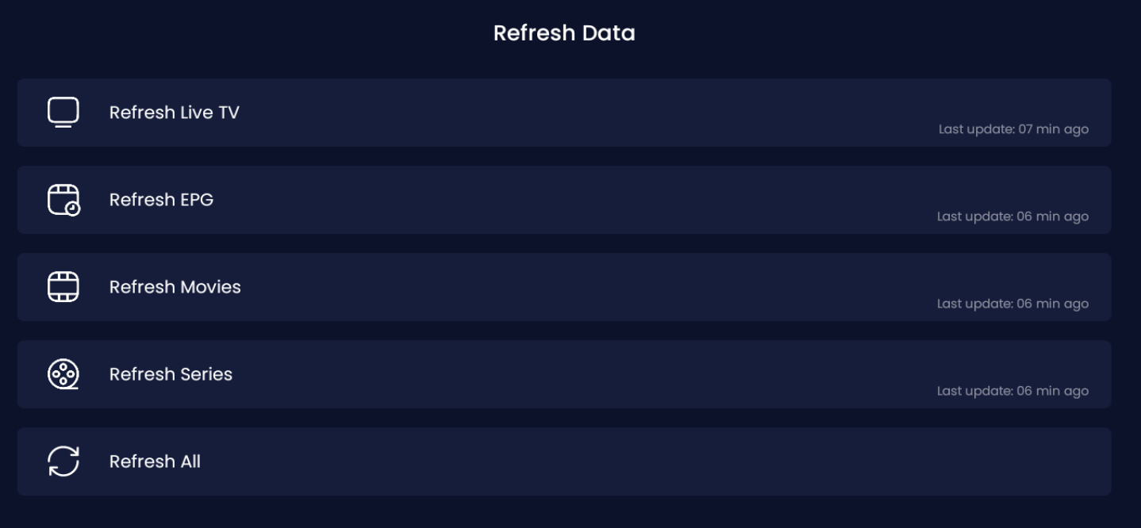The height and width of the screenshot is (528, 1141).
Task: Click the Refresh Data page title
Action: click(564, 33)
